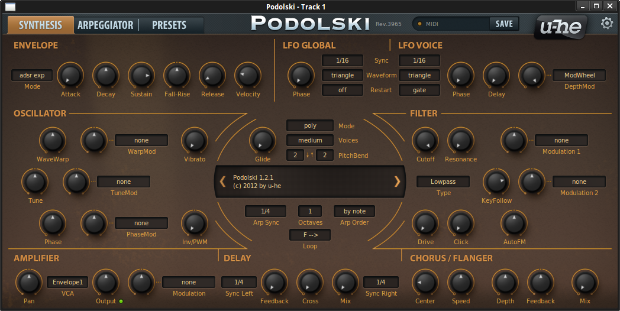
Task: Click the oscillator Vibrato knob
Action: click(x=195, y=140)
